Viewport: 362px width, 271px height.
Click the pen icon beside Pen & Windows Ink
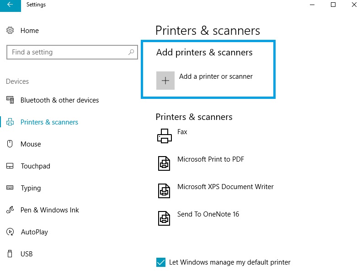10,210
